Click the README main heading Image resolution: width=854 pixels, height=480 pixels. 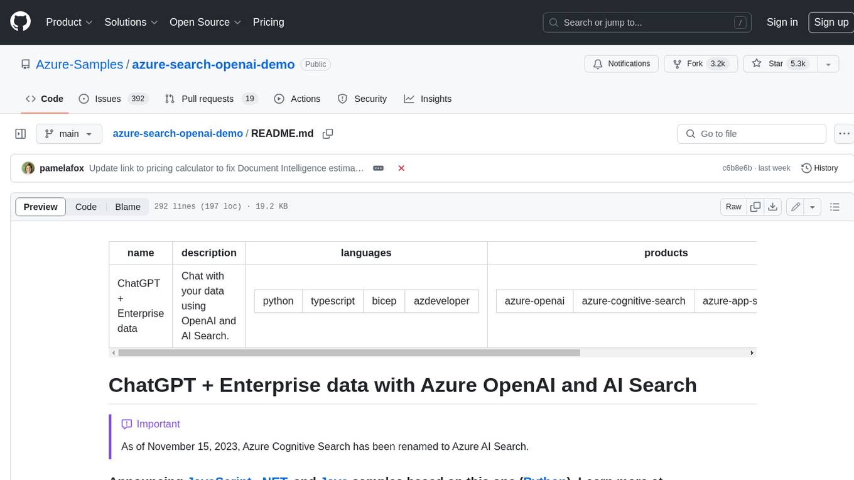[403, 385]
